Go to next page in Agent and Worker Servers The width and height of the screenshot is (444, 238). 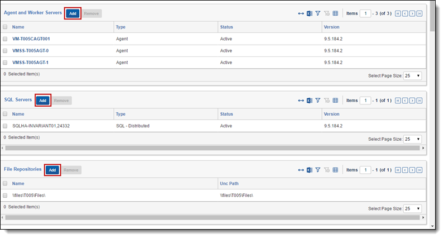(412, 13)
